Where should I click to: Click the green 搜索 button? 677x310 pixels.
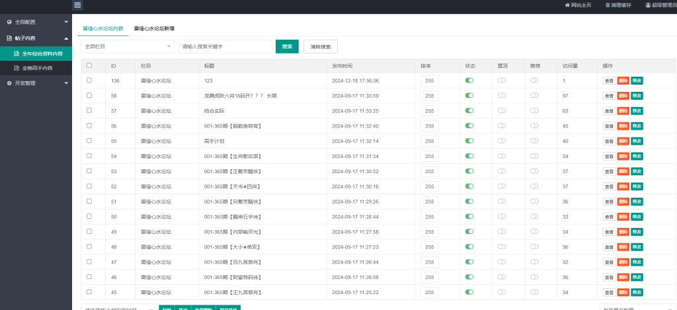click(x=287, y=47)
